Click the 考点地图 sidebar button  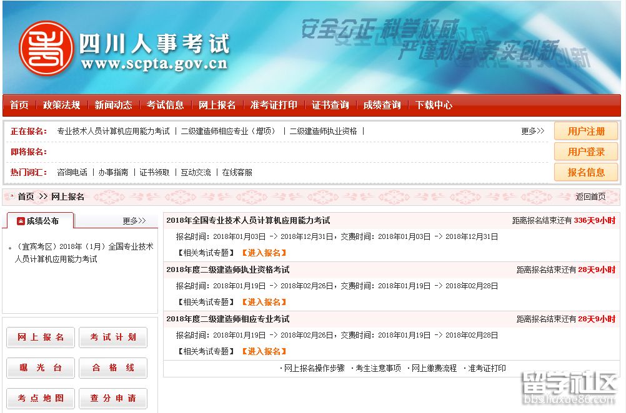tap(40, 399)
